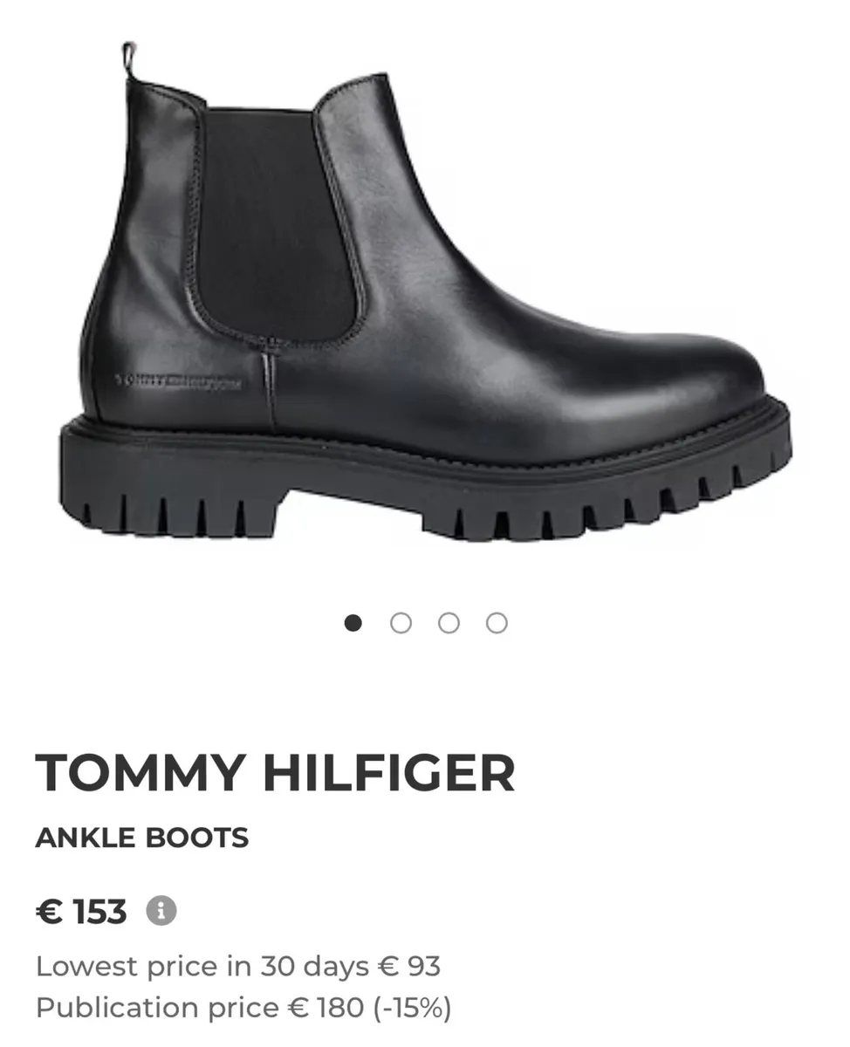Select the first filled carousel dot
The width and height of the screenshot is (850, 1047).
(x=353, y=623)
